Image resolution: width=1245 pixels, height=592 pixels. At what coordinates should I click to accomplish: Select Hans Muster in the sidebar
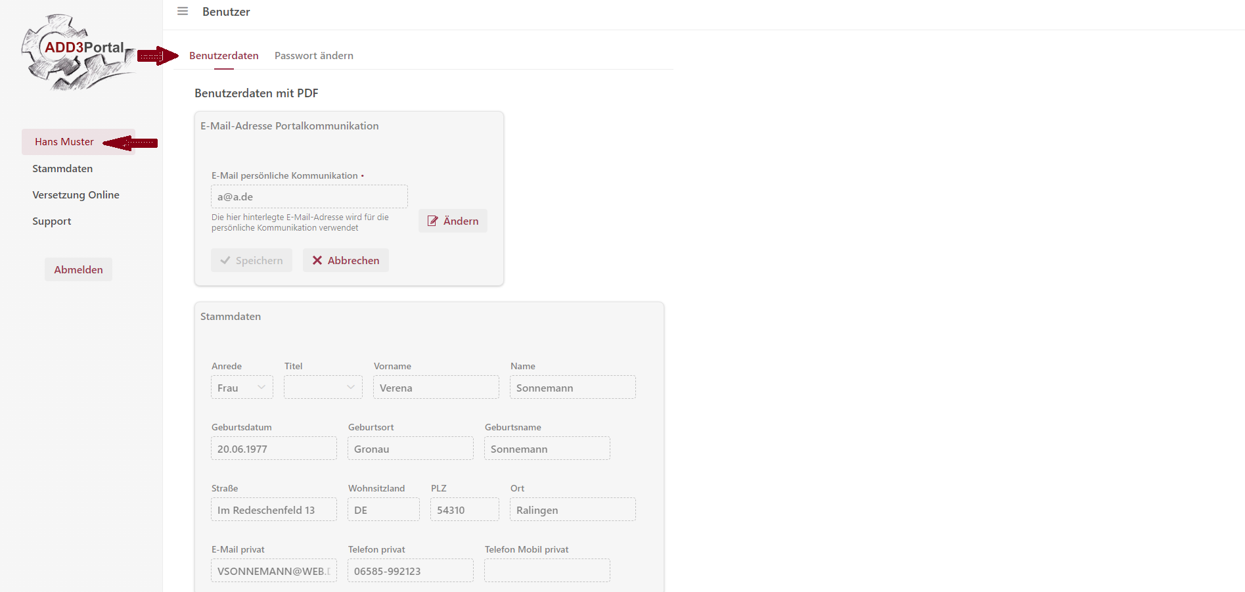click(x=64, y=142)
